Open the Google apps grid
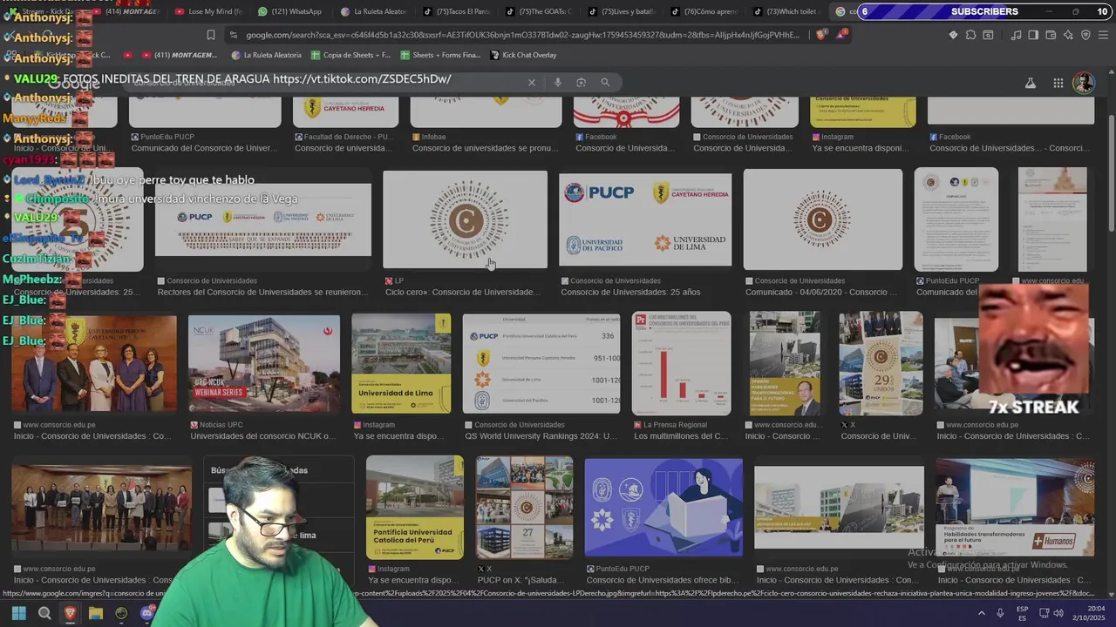1116x627 pixels. tap(1058, 84)
